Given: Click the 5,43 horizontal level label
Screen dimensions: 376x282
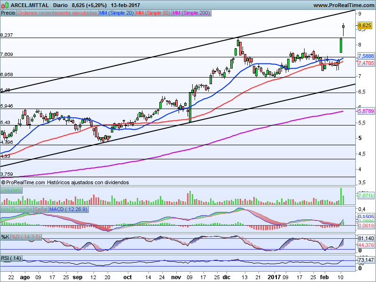Looking at the screenshot, I should [5, 123].
